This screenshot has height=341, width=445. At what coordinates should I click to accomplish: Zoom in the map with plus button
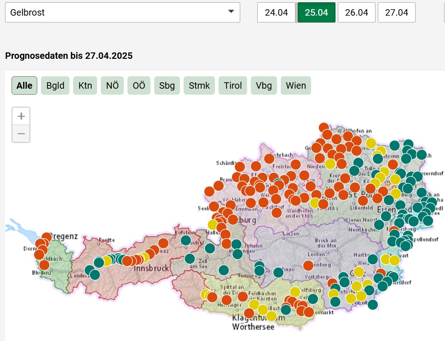(21, 116)
